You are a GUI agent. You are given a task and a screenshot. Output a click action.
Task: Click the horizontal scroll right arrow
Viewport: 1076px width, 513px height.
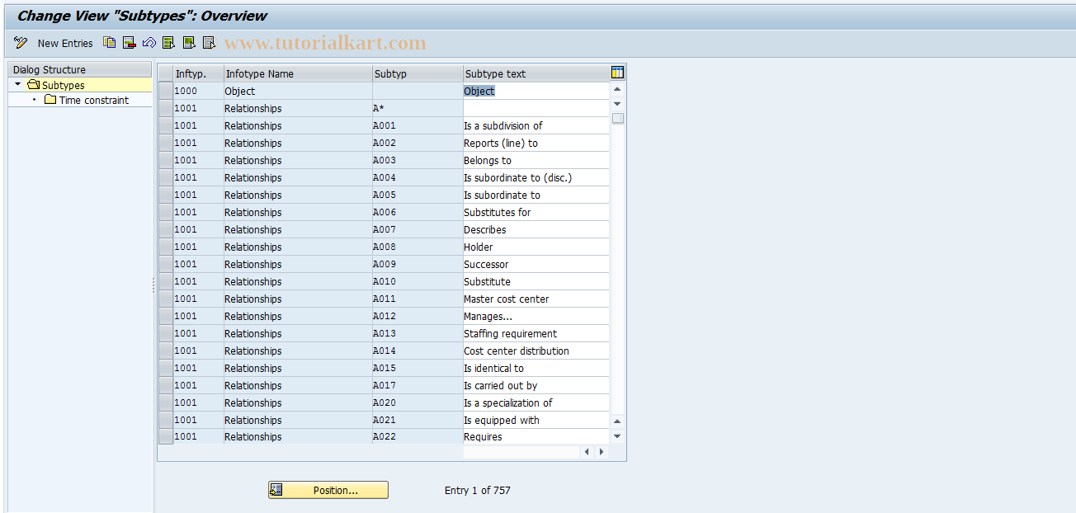coord(602,451)
